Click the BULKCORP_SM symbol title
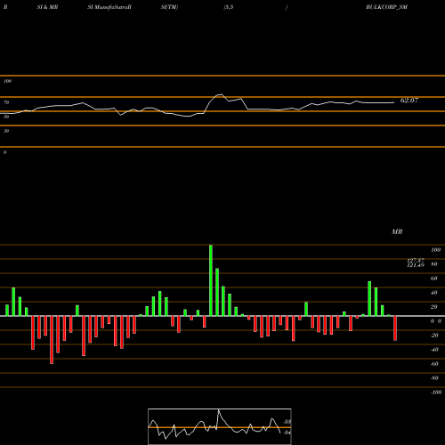445x445 pixels. pos(386,7)
